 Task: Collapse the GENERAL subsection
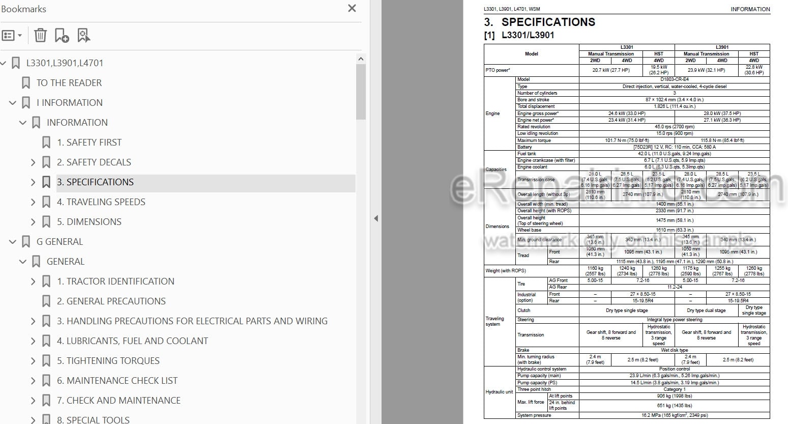pos(23,262)
